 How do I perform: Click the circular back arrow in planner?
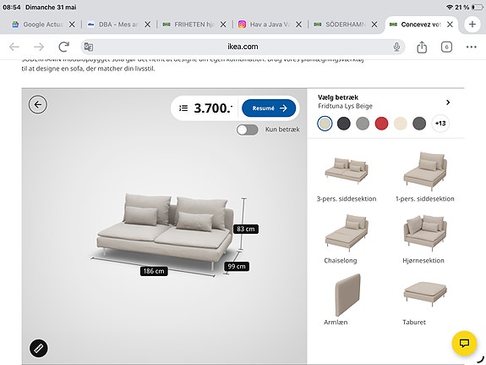point(38,104)
